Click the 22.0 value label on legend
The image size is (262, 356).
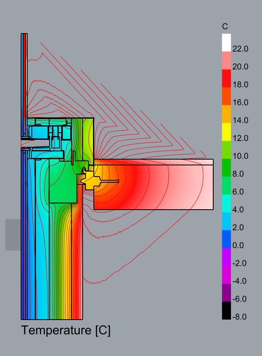click(240, 49)
